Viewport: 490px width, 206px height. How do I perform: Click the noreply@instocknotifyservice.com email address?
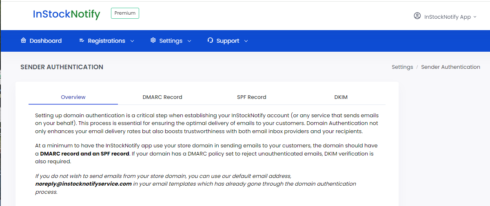pos(84,184)
